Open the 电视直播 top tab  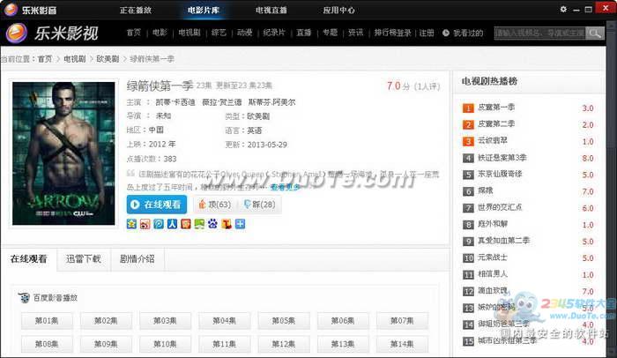(270, 11)
